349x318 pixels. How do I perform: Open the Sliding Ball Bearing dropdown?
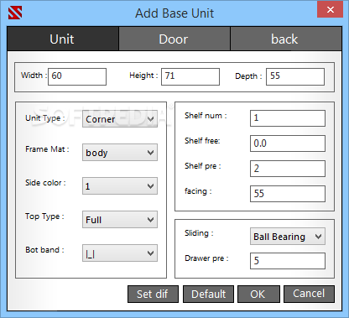tap(288, 237)
